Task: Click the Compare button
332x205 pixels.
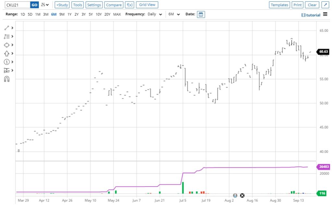Action: 114,5
